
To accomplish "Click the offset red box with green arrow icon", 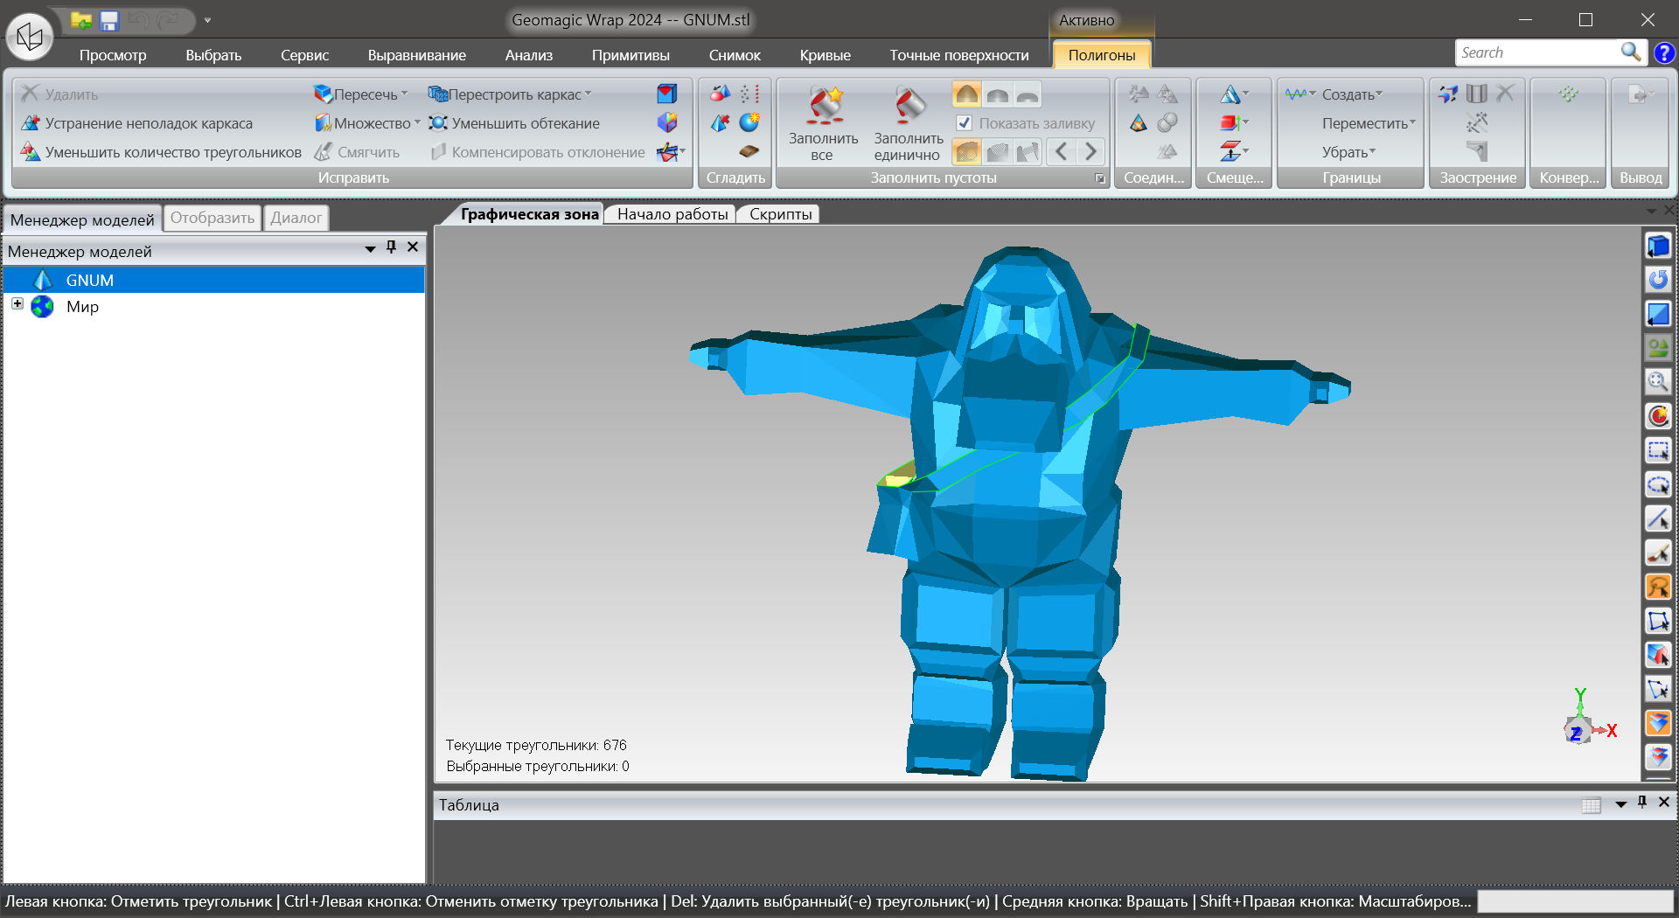I will pos(1230,123).
